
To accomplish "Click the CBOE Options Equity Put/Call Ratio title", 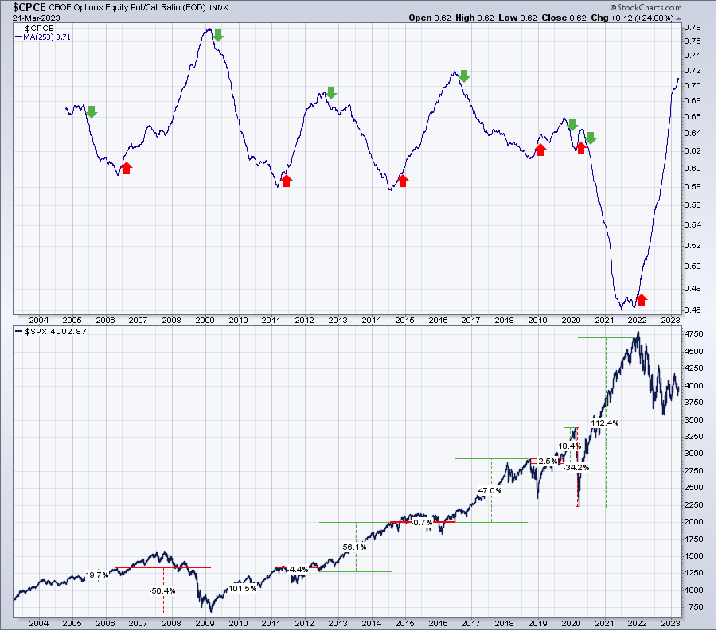I will (127, 8).
